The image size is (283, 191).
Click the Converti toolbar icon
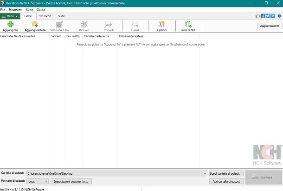[109, 25]
